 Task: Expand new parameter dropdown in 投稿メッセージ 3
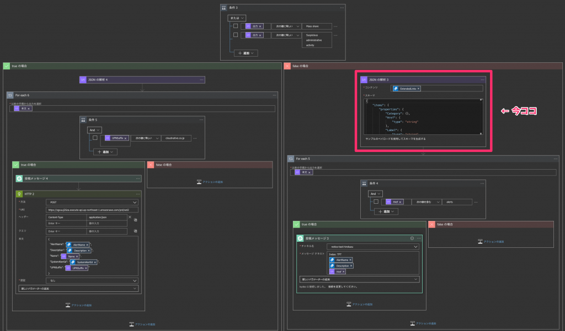359,279
